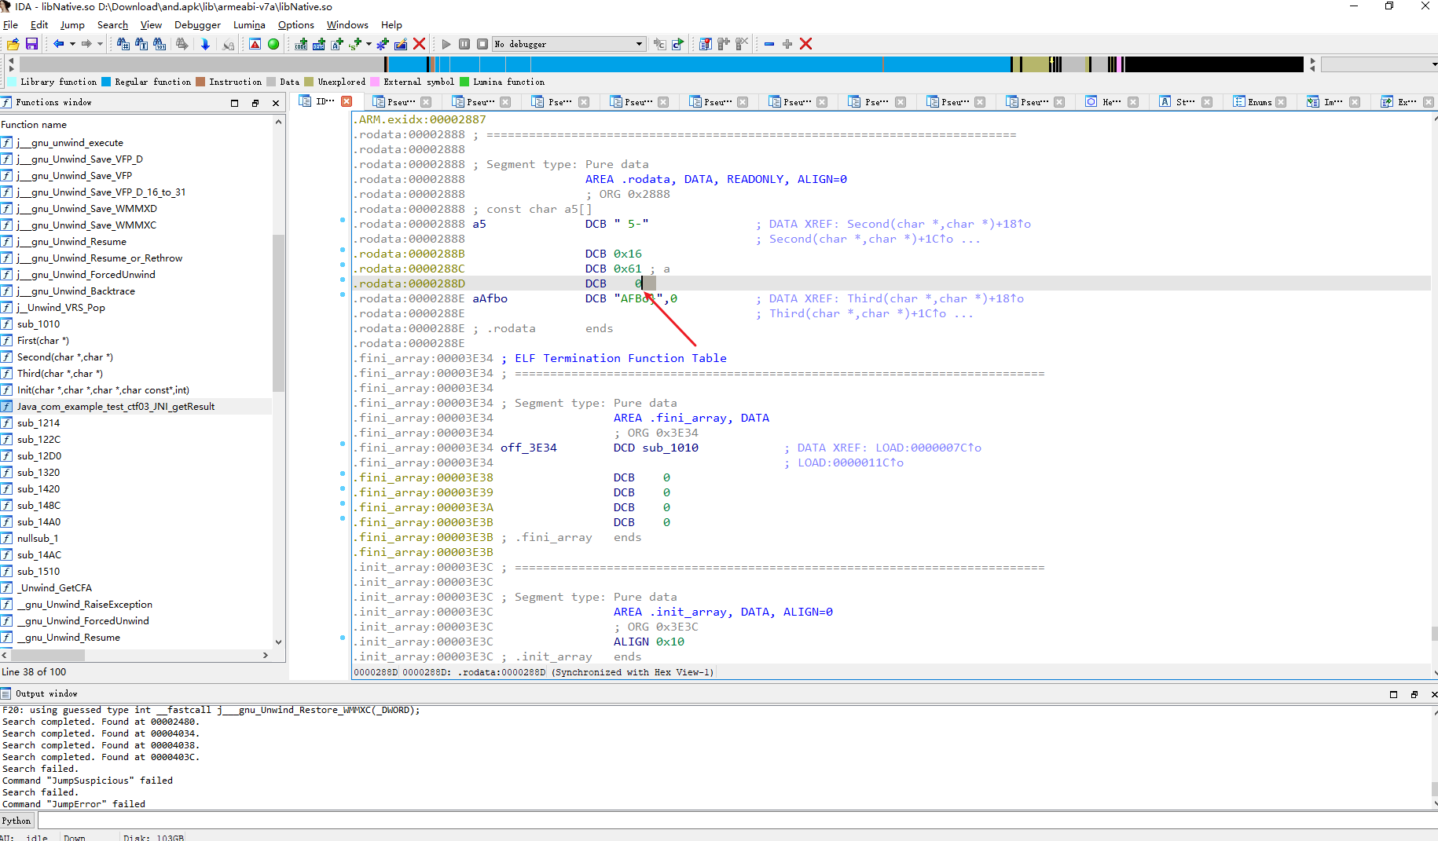Screen dimensions: 1438x841
Task: Open dropdown next to forward arrow
Action: coord(100,44)
